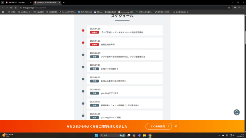Viewport: 246px width, 138px height.
Task: Click the 2025.07.01 timeline dot
Action: tap(83, 67)
